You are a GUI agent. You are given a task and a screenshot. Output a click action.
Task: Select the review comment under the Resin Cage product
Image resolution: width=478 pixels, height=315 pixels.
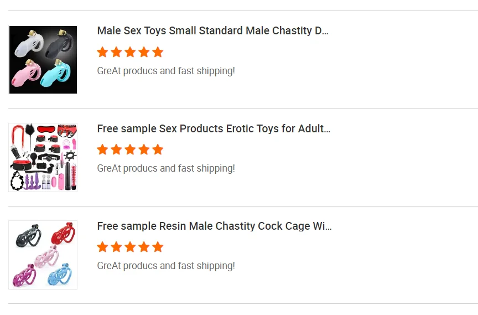(x=166, y=266)
